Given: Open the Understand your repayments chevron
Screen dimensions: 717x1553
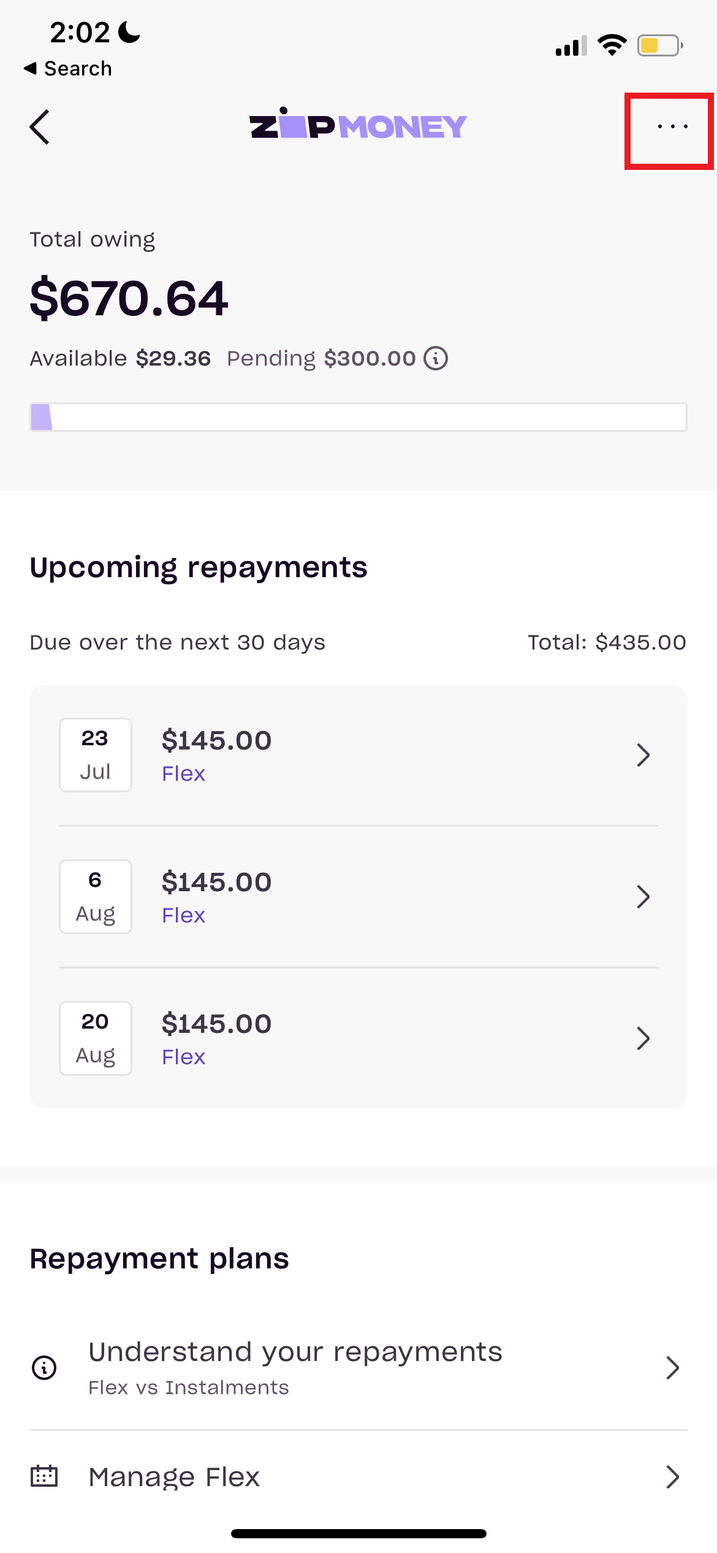Looking at the screenshot, I should 673,1367.
